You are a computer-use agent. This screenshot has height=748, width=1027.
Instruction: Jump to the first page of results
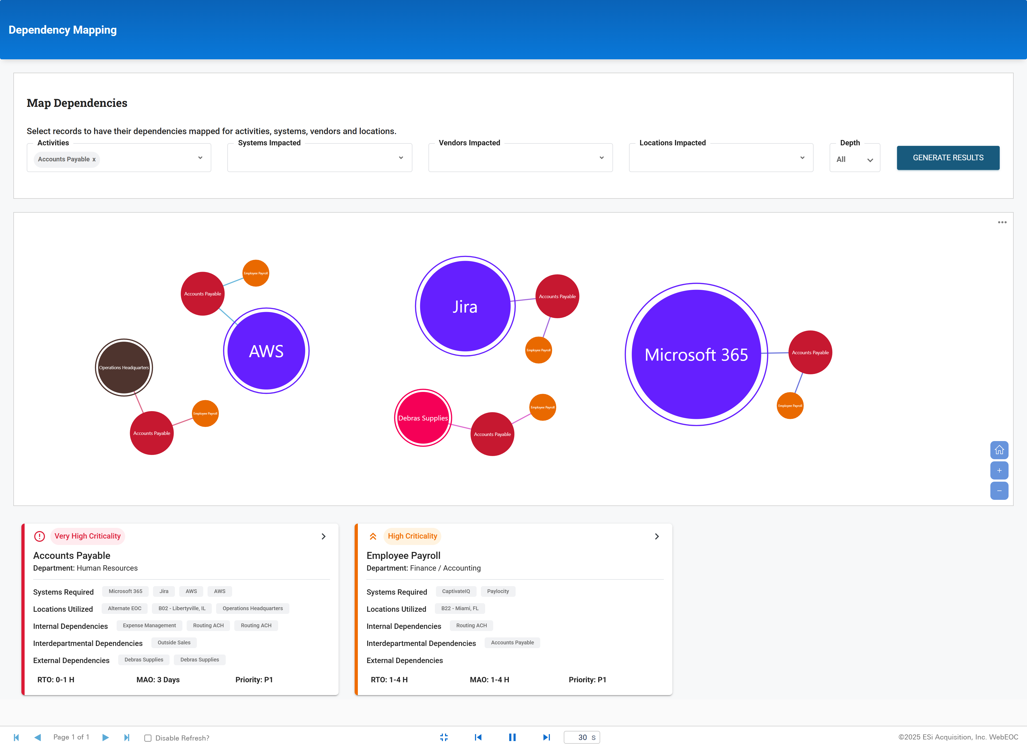17,737
